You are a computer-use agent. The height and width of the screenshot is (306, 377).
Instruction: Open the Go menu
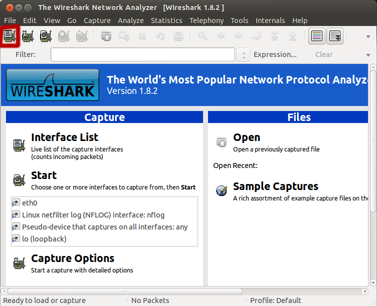[72, 20]
